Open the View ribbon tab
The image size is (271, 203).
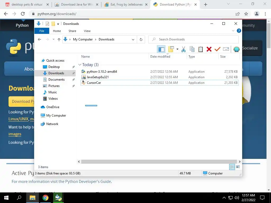pos(87,31)
